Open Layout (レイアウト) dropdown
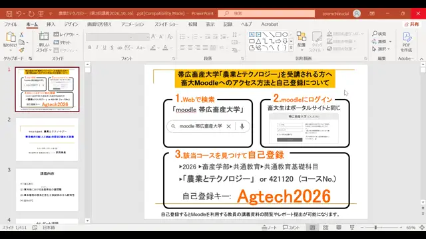 point(66,35)
